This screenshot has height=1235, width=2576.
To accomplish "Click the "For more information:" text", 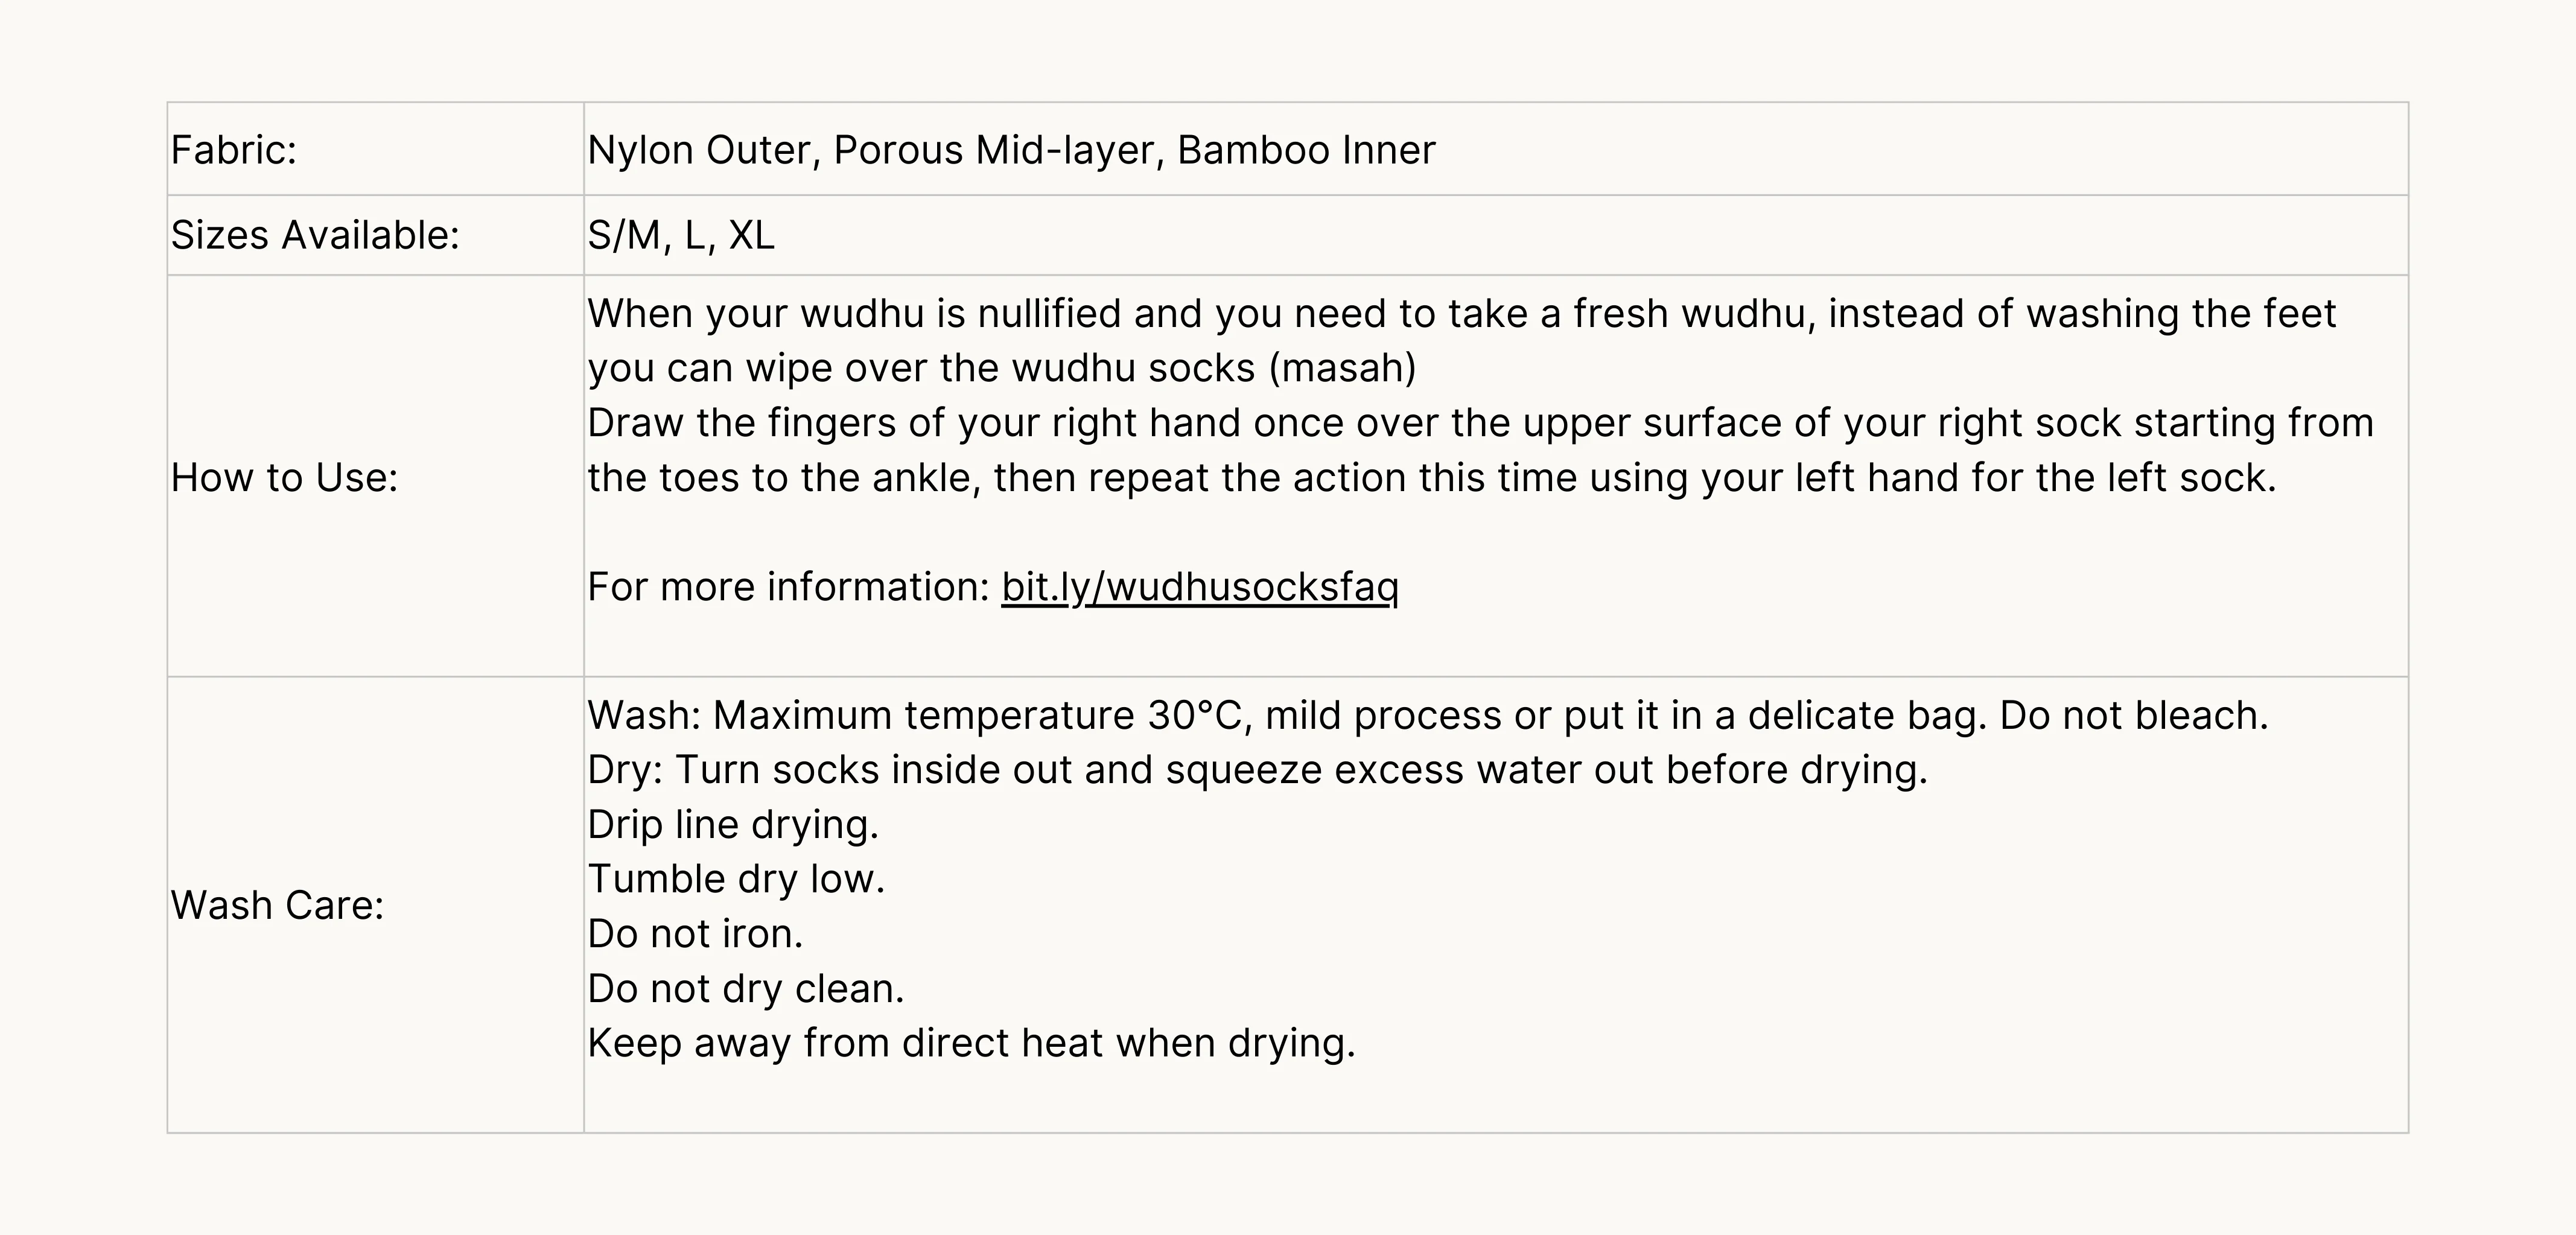I will click(x=788, y=587).
